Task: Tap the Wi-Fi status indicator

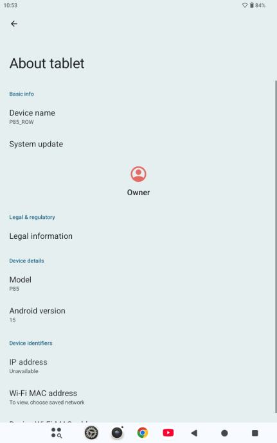Action: coord(245,5)
